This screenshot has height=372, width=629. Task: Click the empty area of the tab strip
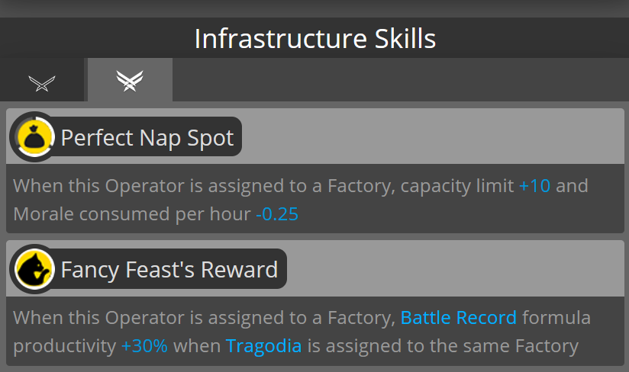pos(397,80)
